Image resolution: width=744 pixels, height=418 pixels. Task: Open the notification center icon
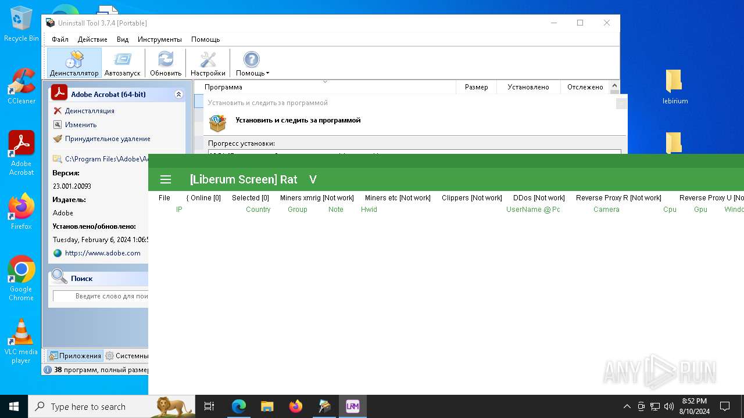click(725, 406)
